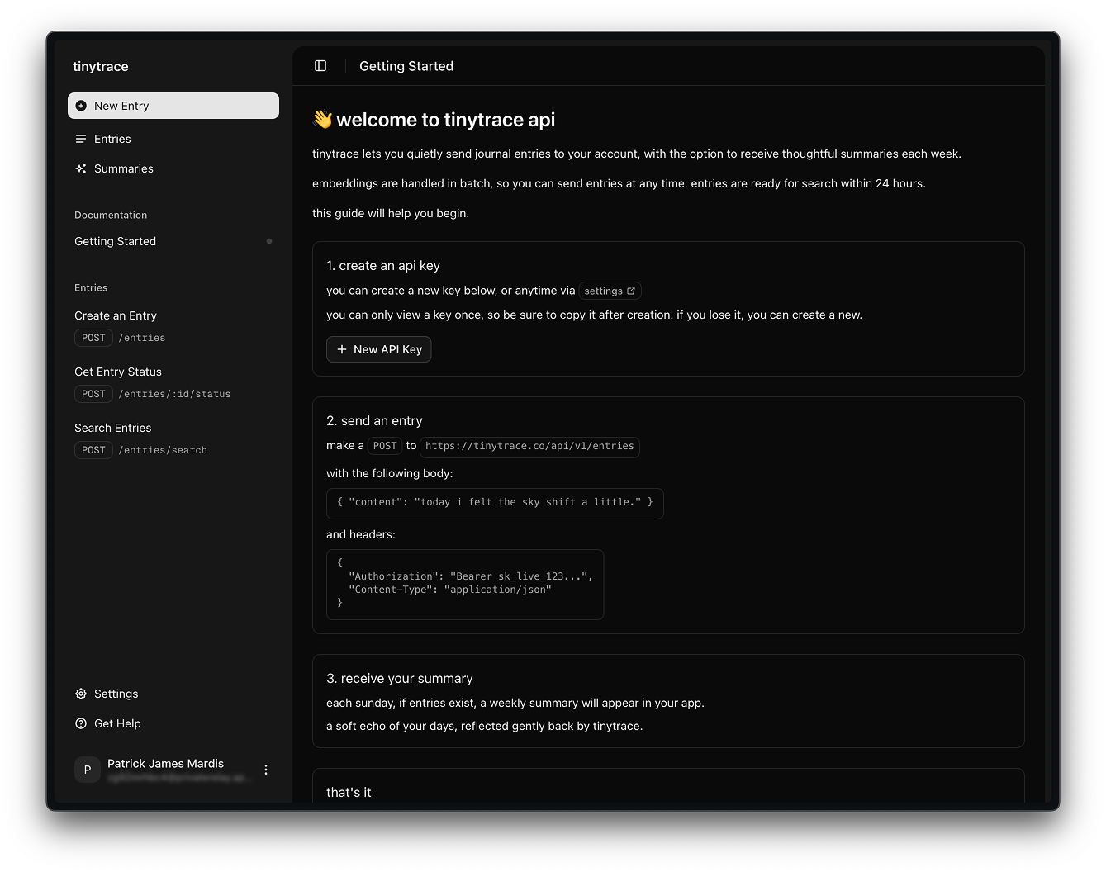Image resolution: width=1106 pixels, height=872 pixels.
Task: Open Search Entries docs
Action: tap(113, 428)
